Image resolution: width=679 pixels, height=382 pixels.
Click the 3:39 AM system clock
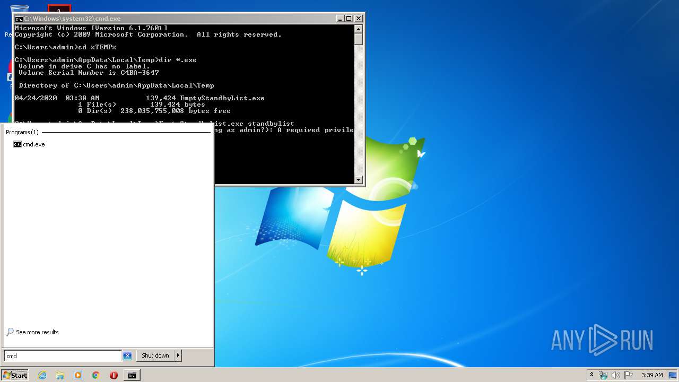point(652,375)
